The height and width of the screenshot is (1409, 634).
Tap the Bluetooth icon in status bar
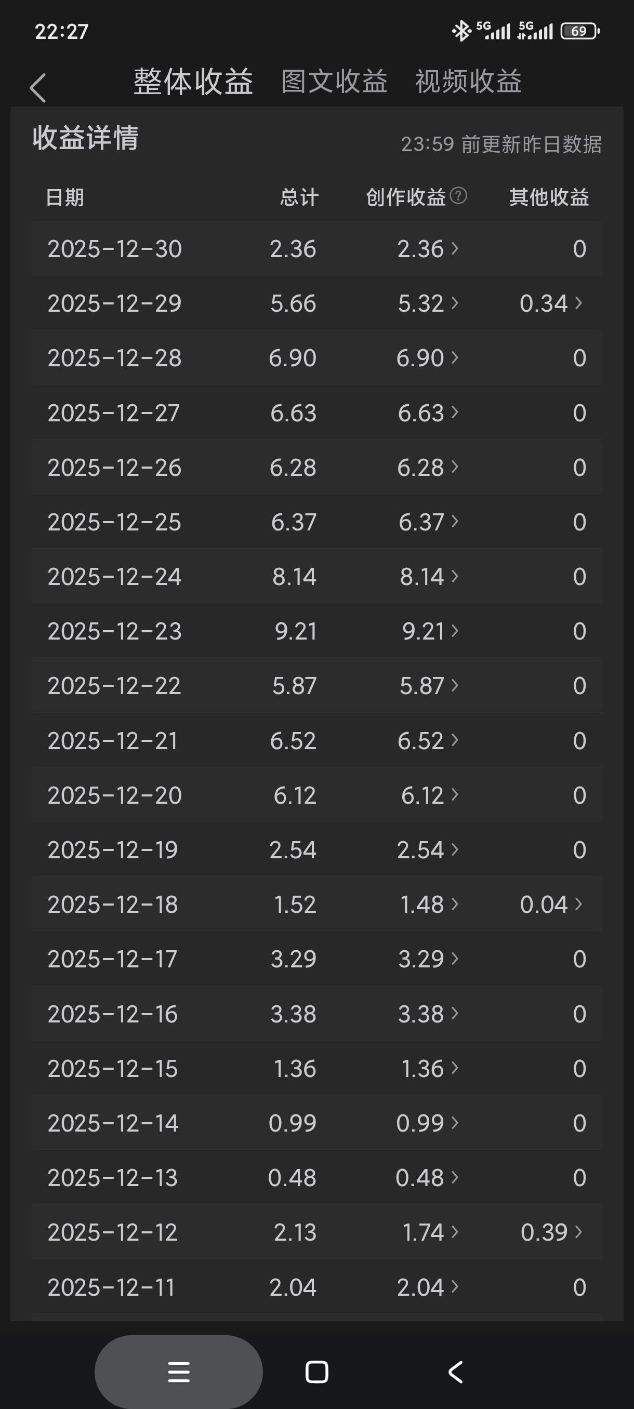point(461,31)
